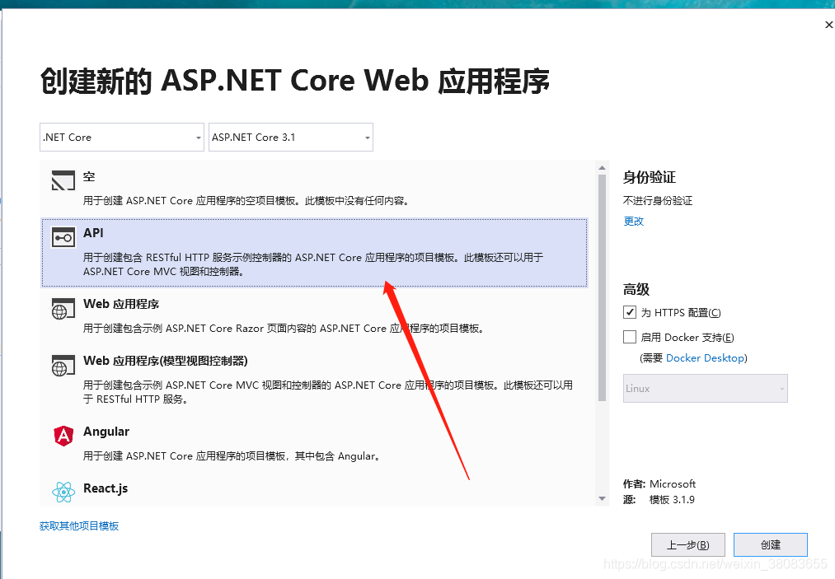Click the 高级 heading
835x579 pixels.
tap(636, 290)
